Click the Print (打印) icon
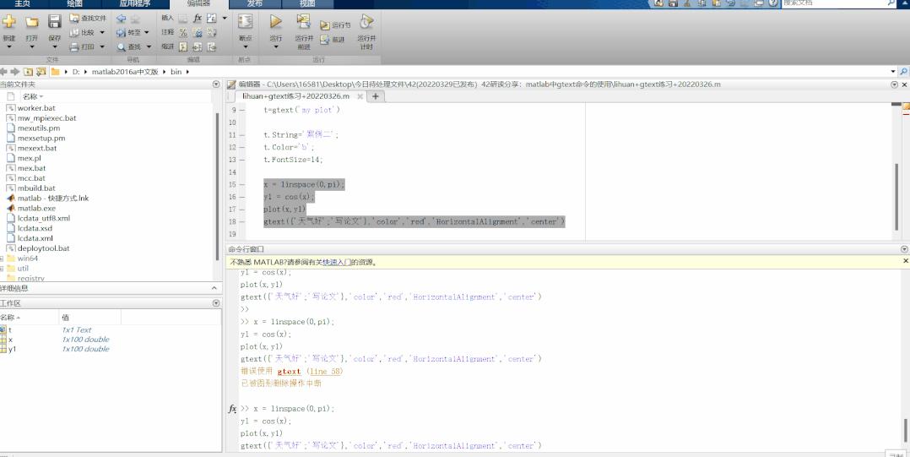The width and height of the screenshot is (910, 457). coord(74,47)
